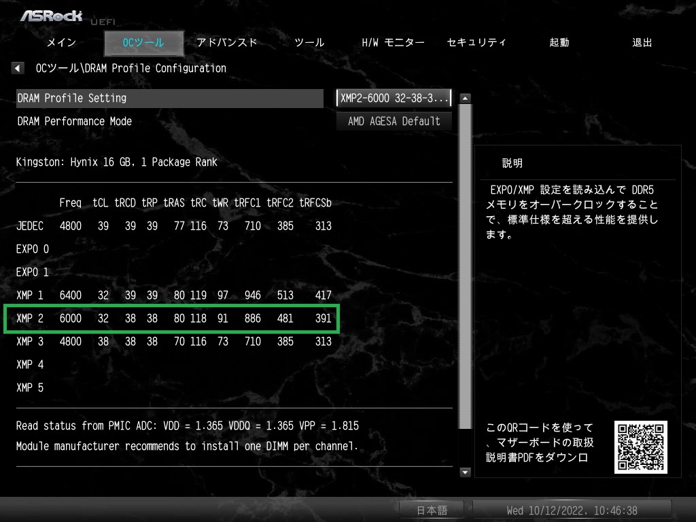Click the date and time display
Image resolution: width=696 pixels, height=522 pixels.
point(572,510)
